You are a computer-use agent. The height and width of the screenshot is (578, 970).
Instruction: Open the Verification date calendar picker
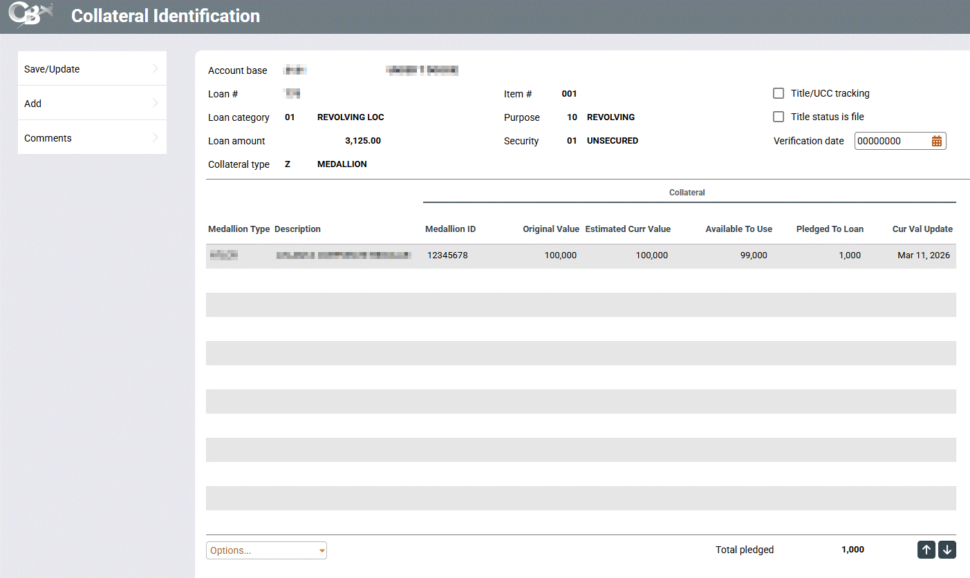click(937, 141)
